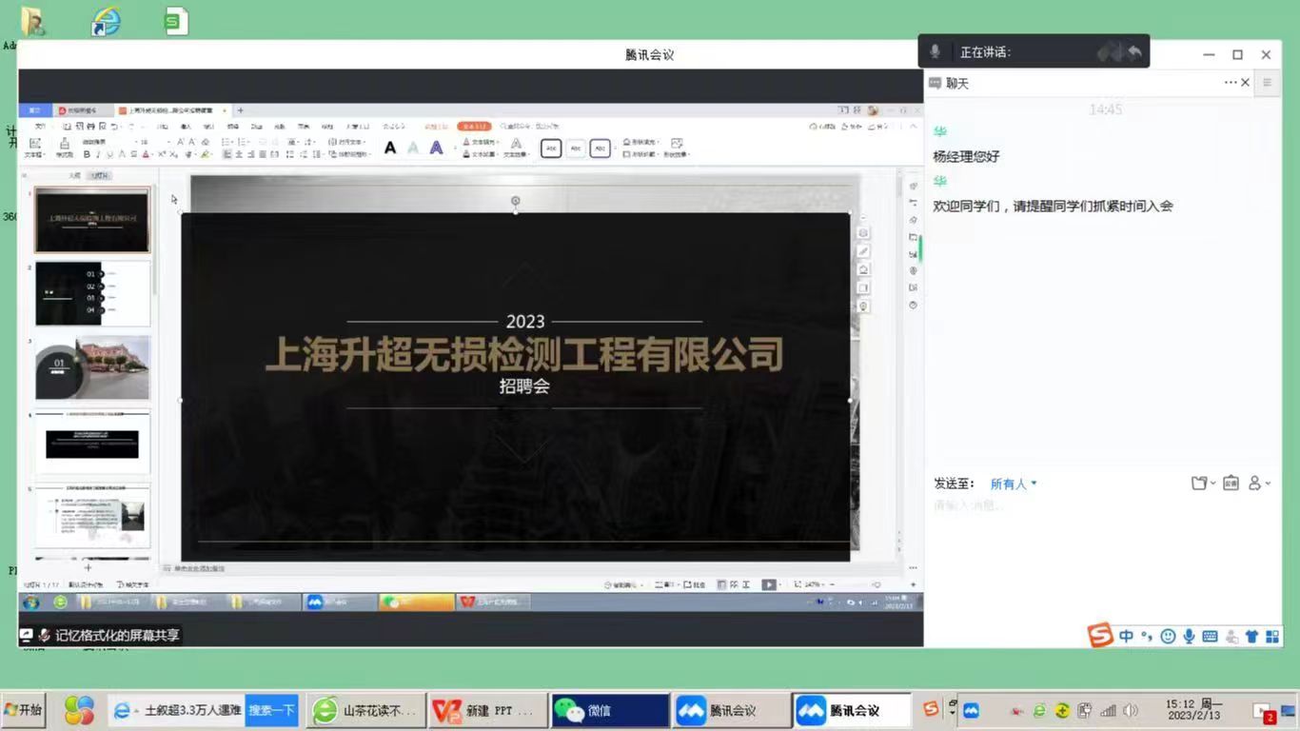This screenshot has width=1300, height=731.
Task: Switch to 新建 PPT taskbar window
Action: click(x=487, y=710)
